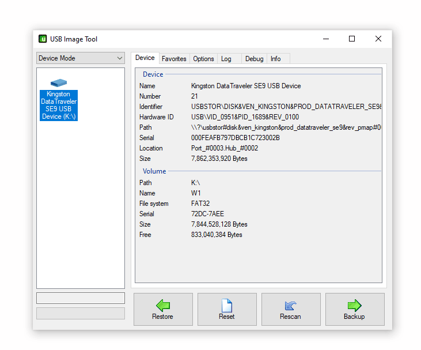Click the Identifier value starting USBSTOR\DISK&VEN_KINGSTON
Screen dimensions: 421x350
(x=286, y=107)
